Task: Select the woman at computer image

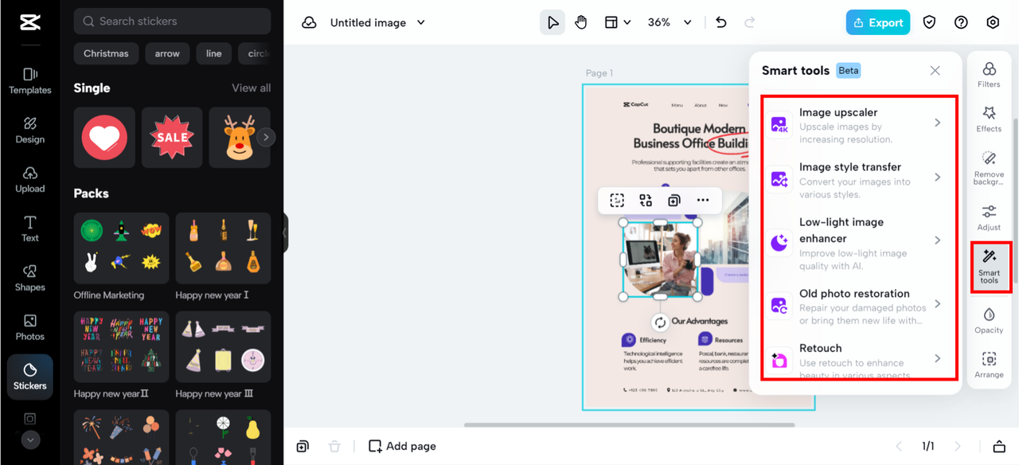Action: coord(660,260)
